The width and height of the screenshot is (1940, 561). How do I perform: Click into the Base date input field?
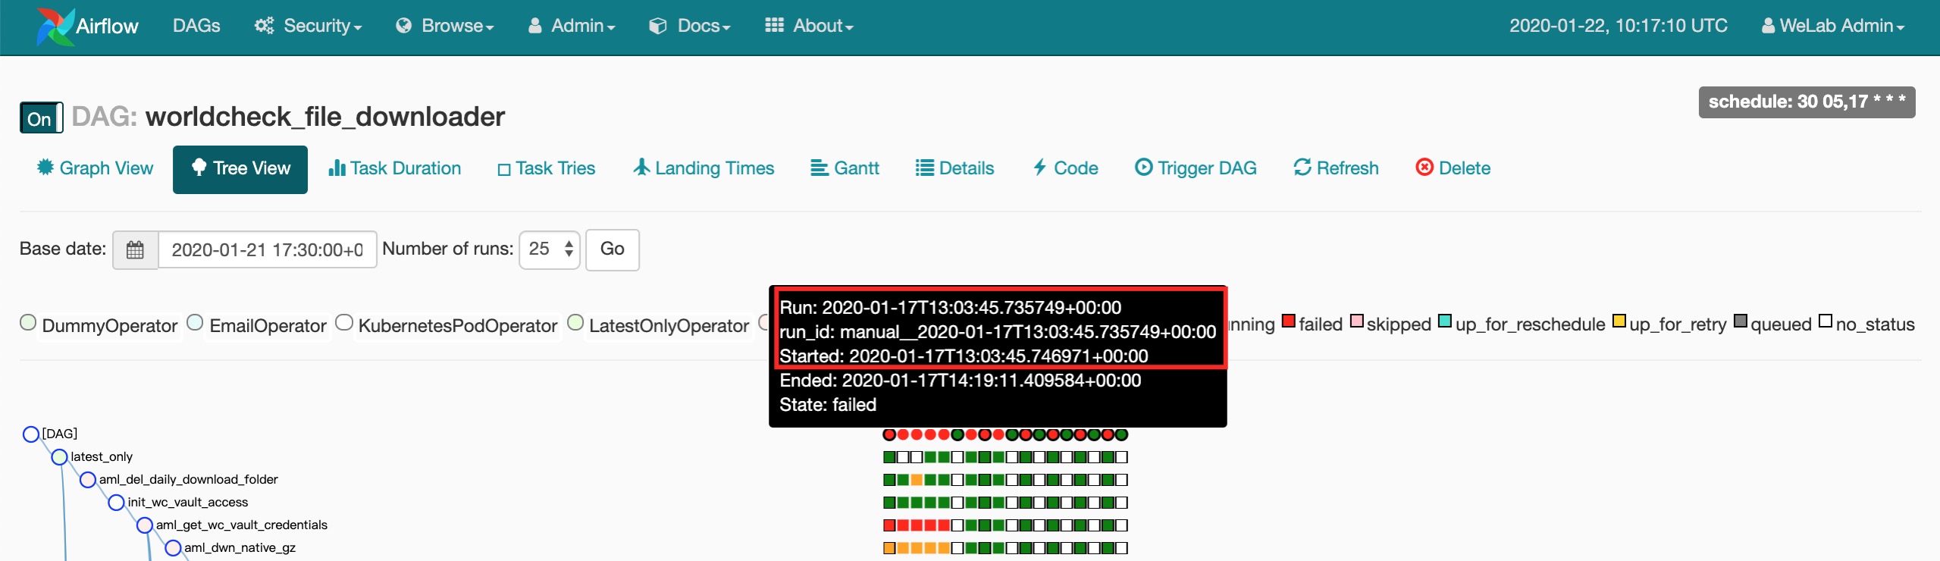coord(267,249)
